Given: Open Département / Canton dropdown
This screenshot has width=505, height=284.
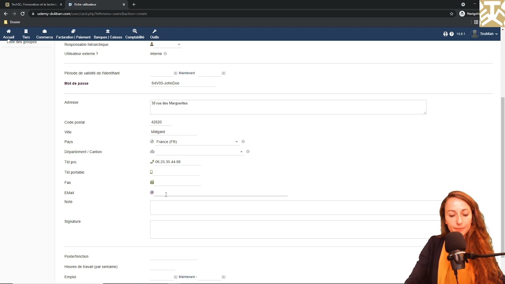Looking at the screenshot, I should coord(199,151).
